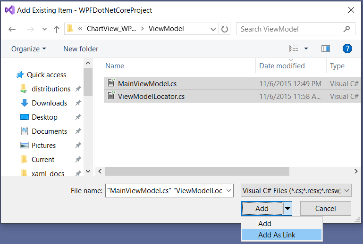Toggle the preview pane
This screenshot has width=363, height=244.
(x=326, y=49)
